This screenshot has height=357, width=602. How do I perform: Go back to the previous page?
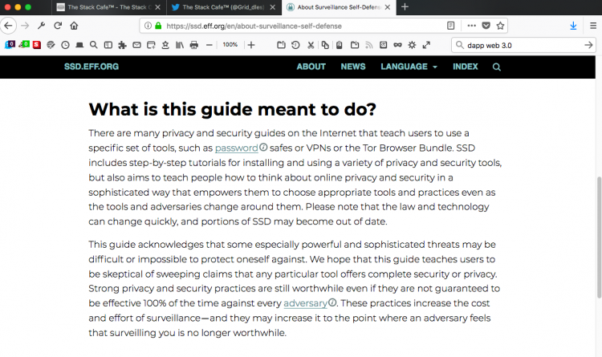(x=8, y=26)
